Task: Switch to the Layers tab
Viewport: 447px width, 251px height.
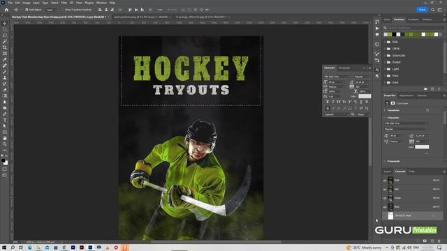Action: [387, 172]
